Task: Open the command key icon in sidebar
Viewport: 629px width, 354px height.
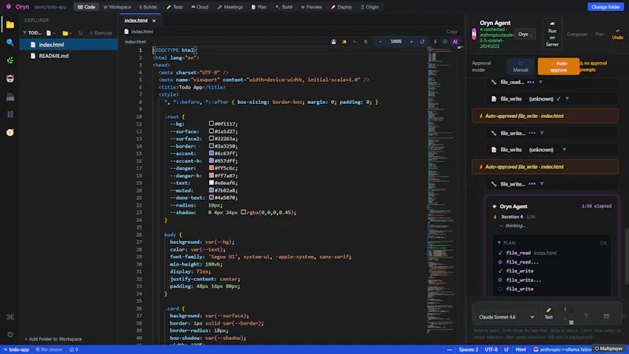Action: click(x=10, y=317)
